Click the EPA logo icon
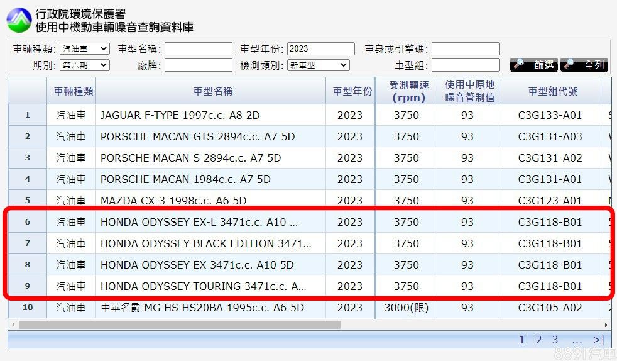 [19, 20]
